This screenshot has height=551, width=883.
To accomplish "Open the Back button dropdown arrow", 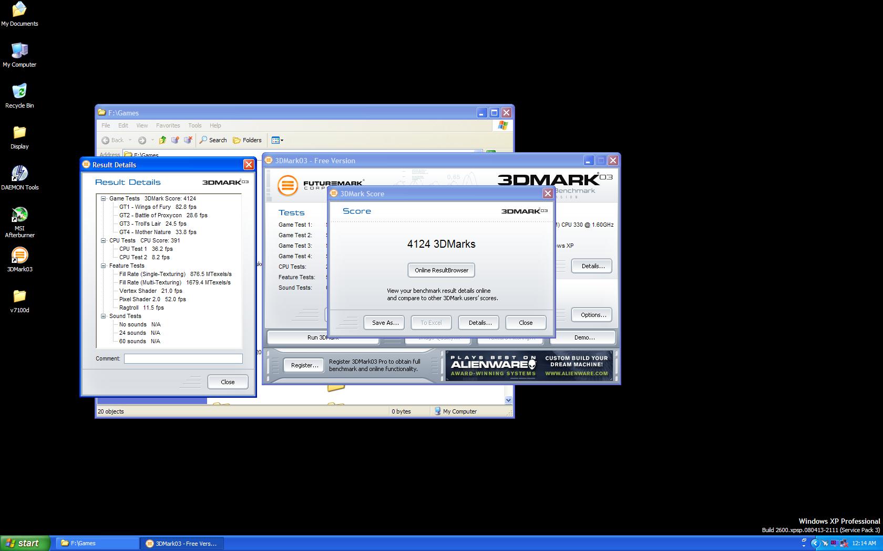I will tap(130, 140).
